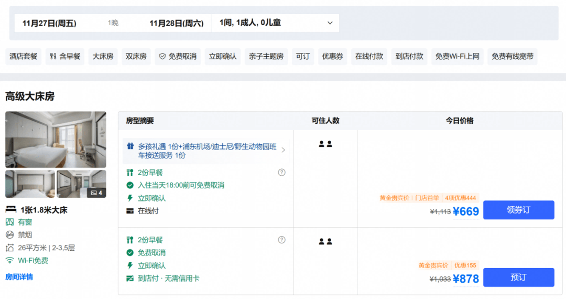Screen dimensions: 566x299
Task: Click the crossed-out ¥1,033 original price
Action: [x=440, y=279]
